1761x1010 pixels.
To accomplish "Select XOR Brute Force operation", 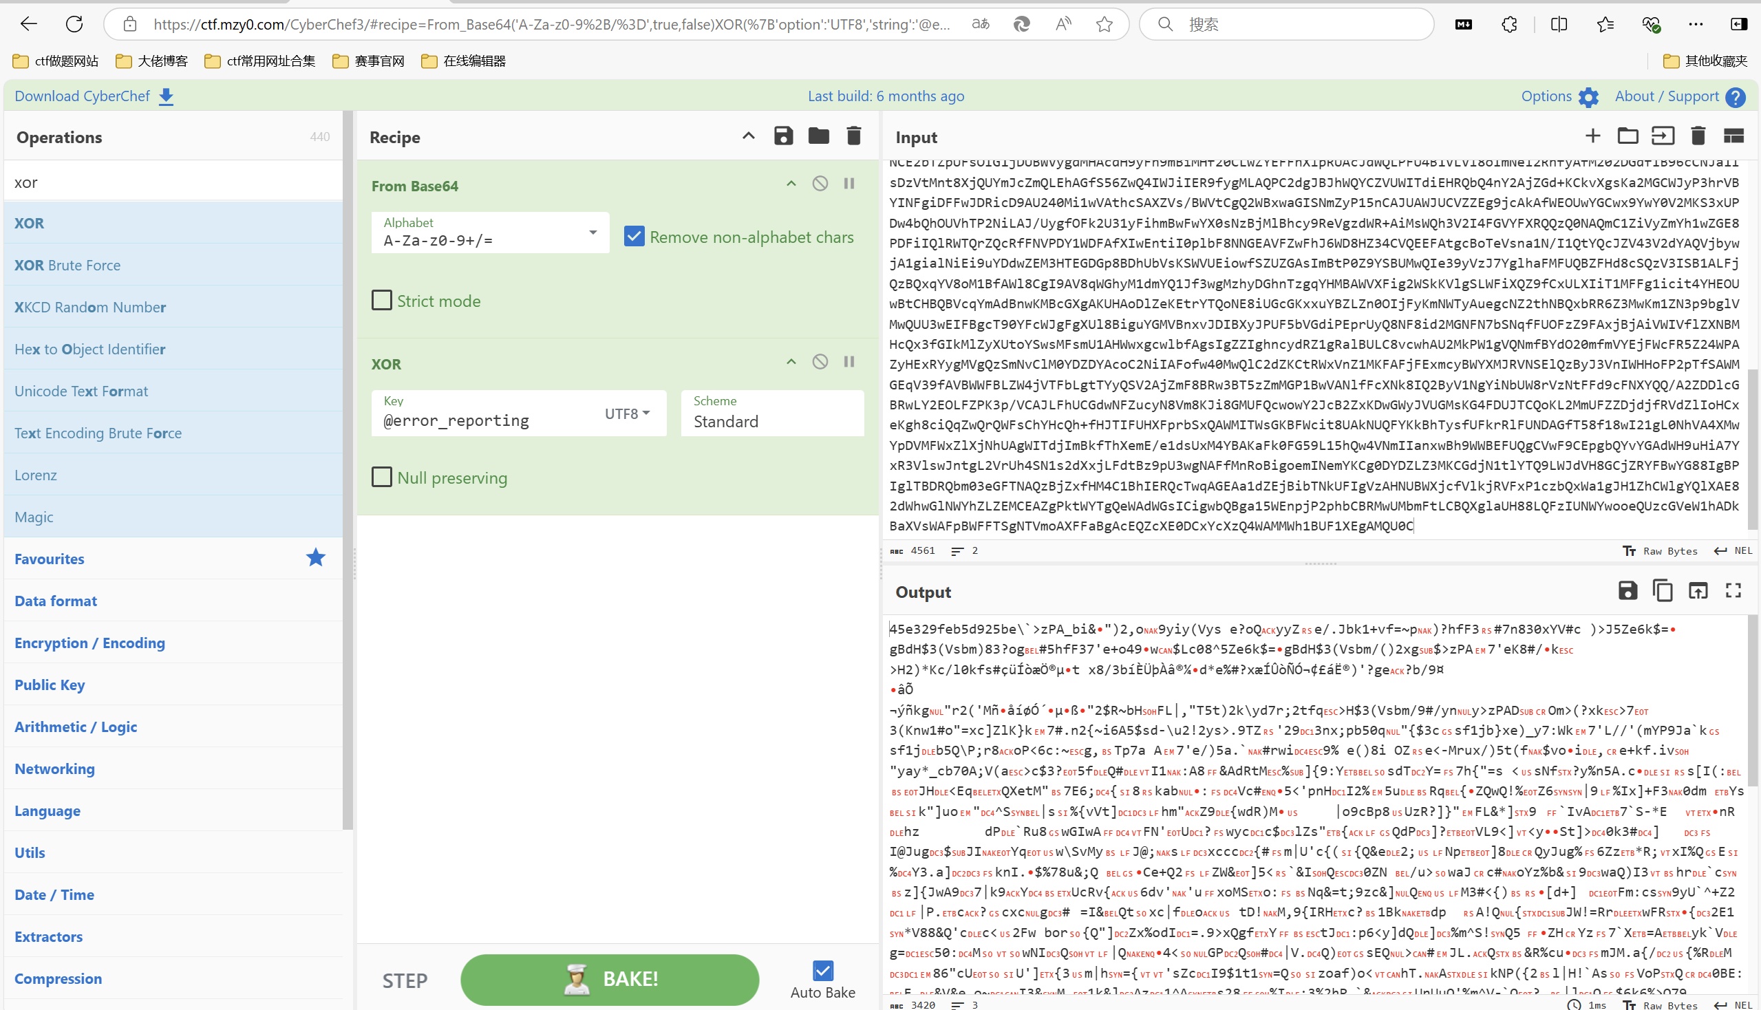I will click(173, 265).
